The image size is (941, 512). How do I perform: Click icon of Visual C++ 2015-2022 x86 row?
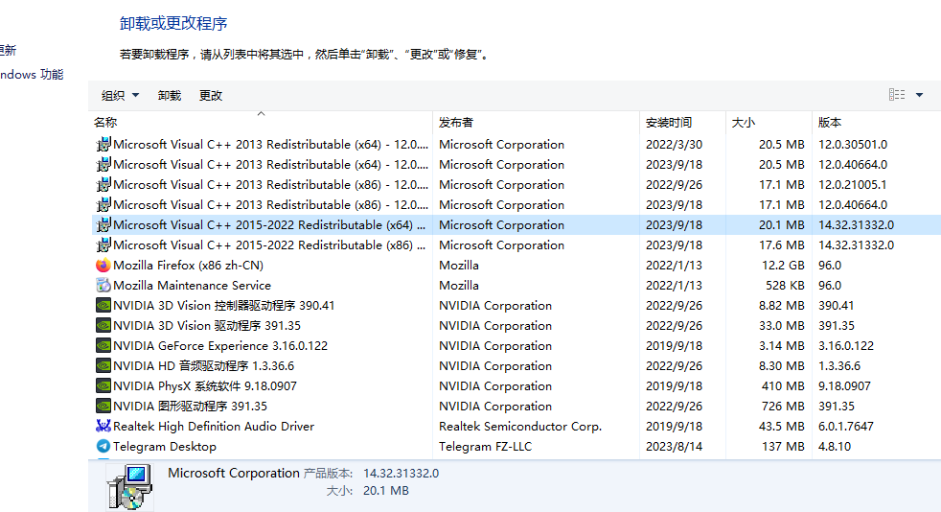tap(103, 244)
